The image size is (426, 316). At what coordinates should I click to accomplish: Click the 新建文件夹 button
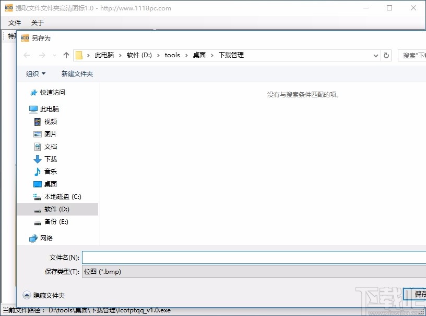click(76, 74)
